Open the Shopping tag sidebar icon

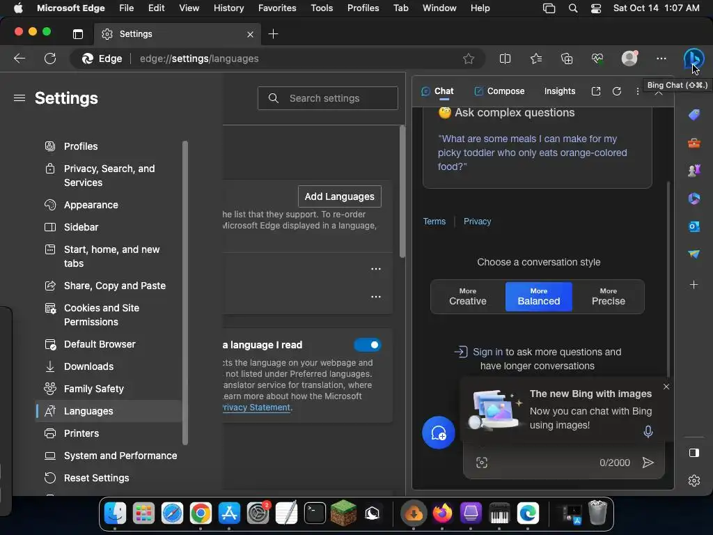pos(694,115)
